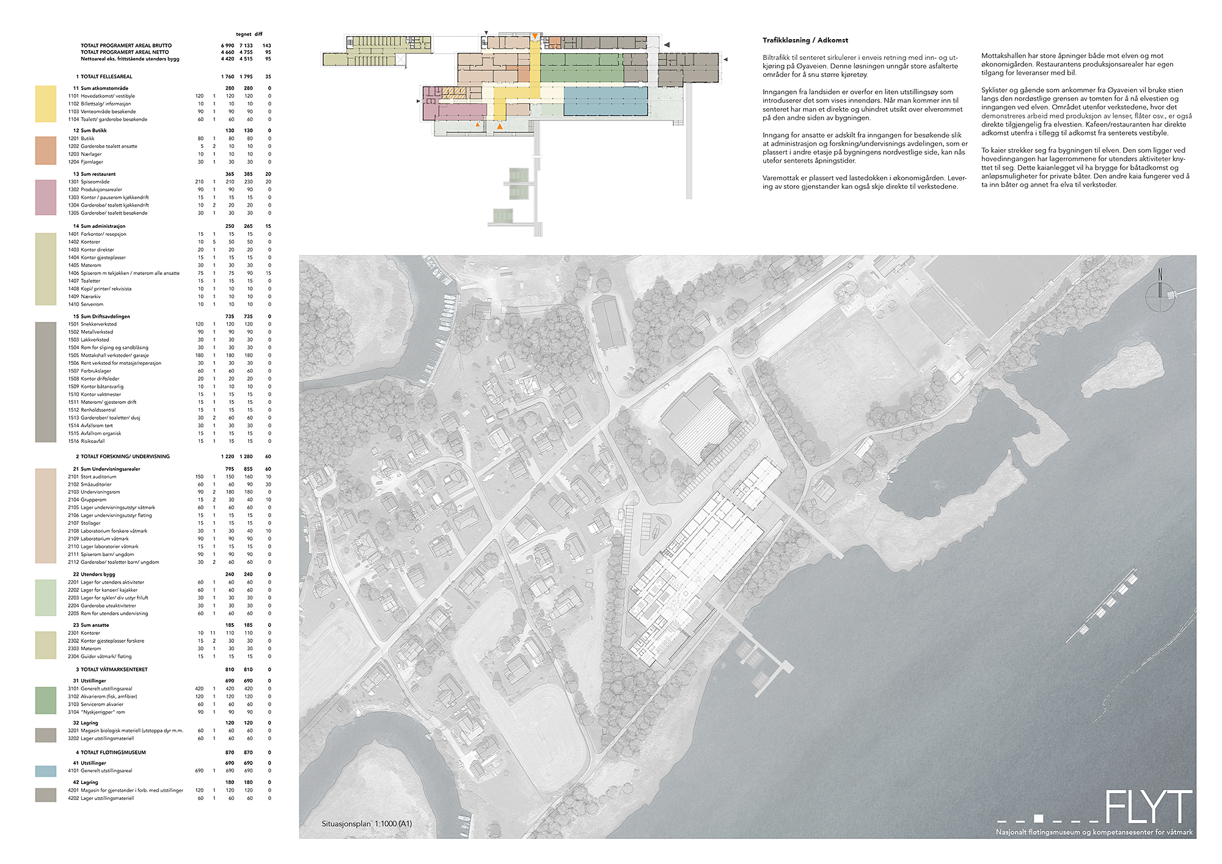Click the '3102 Akvarierom (fisk, amfibier)' row
Screen dimensions: 1222x864
(169, 697)
